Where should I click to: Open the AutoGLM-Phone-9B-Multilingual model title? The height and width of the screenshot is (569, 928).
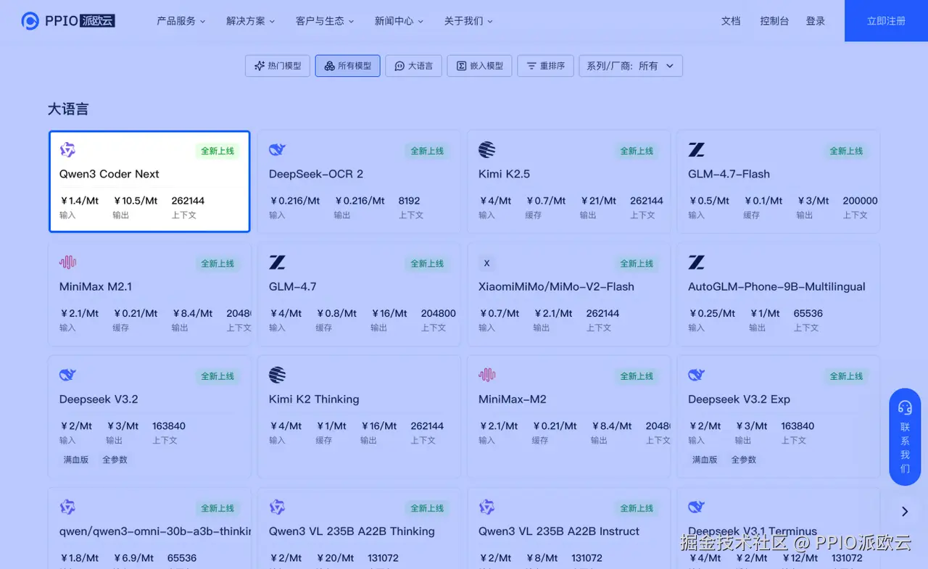tap(776, 286)
